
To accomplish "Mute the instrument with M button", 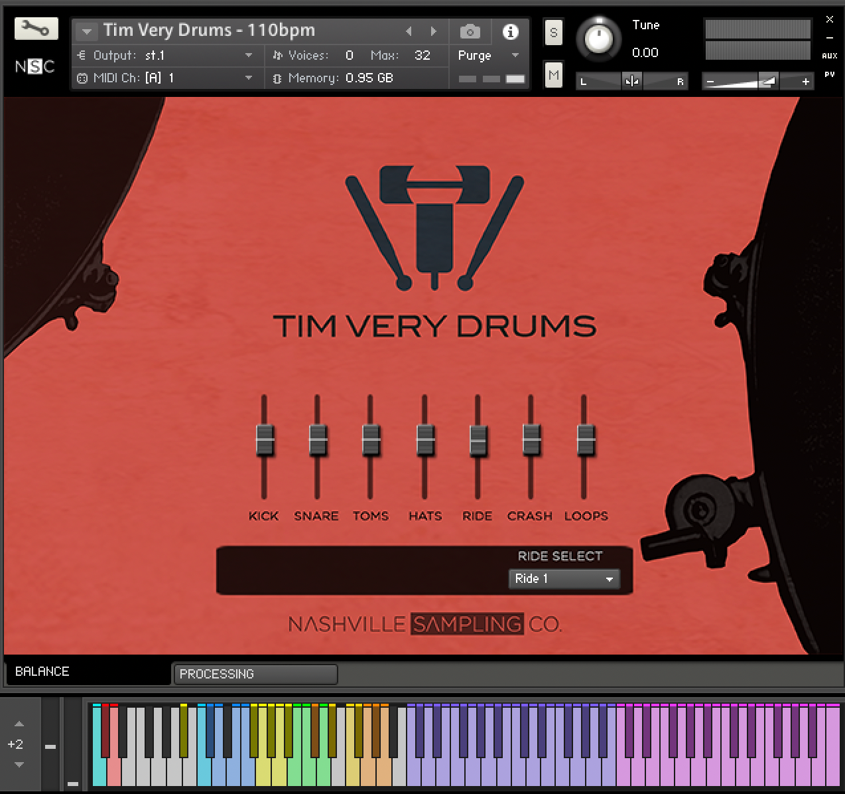I will click(553, 76).
